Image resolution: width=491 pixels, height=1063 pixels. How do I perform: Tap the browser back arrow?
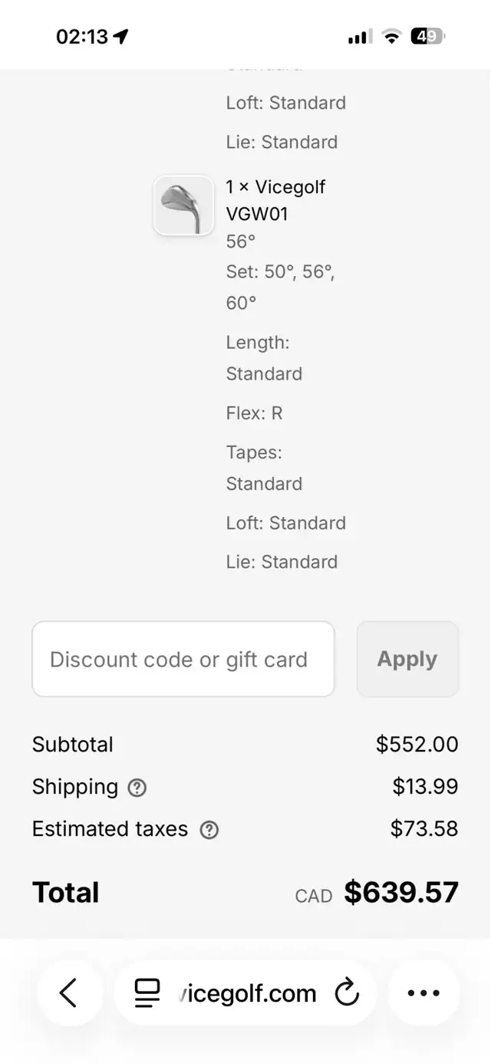pyautogui.click(x=68, y=993)
